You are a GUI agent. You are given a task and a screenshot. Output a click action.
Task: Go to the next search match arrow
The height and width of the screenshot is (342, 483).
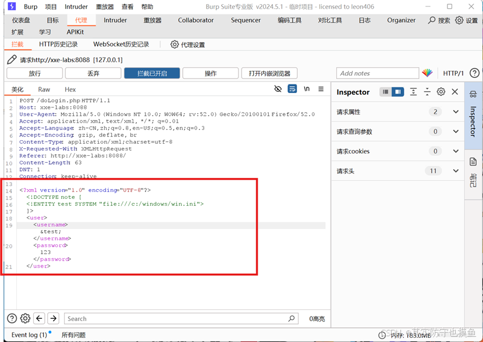tap(54, 318)
